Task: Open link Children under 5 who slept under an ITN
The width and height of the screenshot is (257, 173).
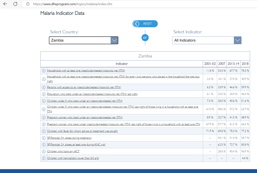Action: tap(85, 101)
